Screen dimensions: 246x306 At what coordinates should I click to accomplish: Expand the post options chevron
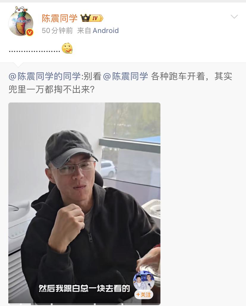234,17
